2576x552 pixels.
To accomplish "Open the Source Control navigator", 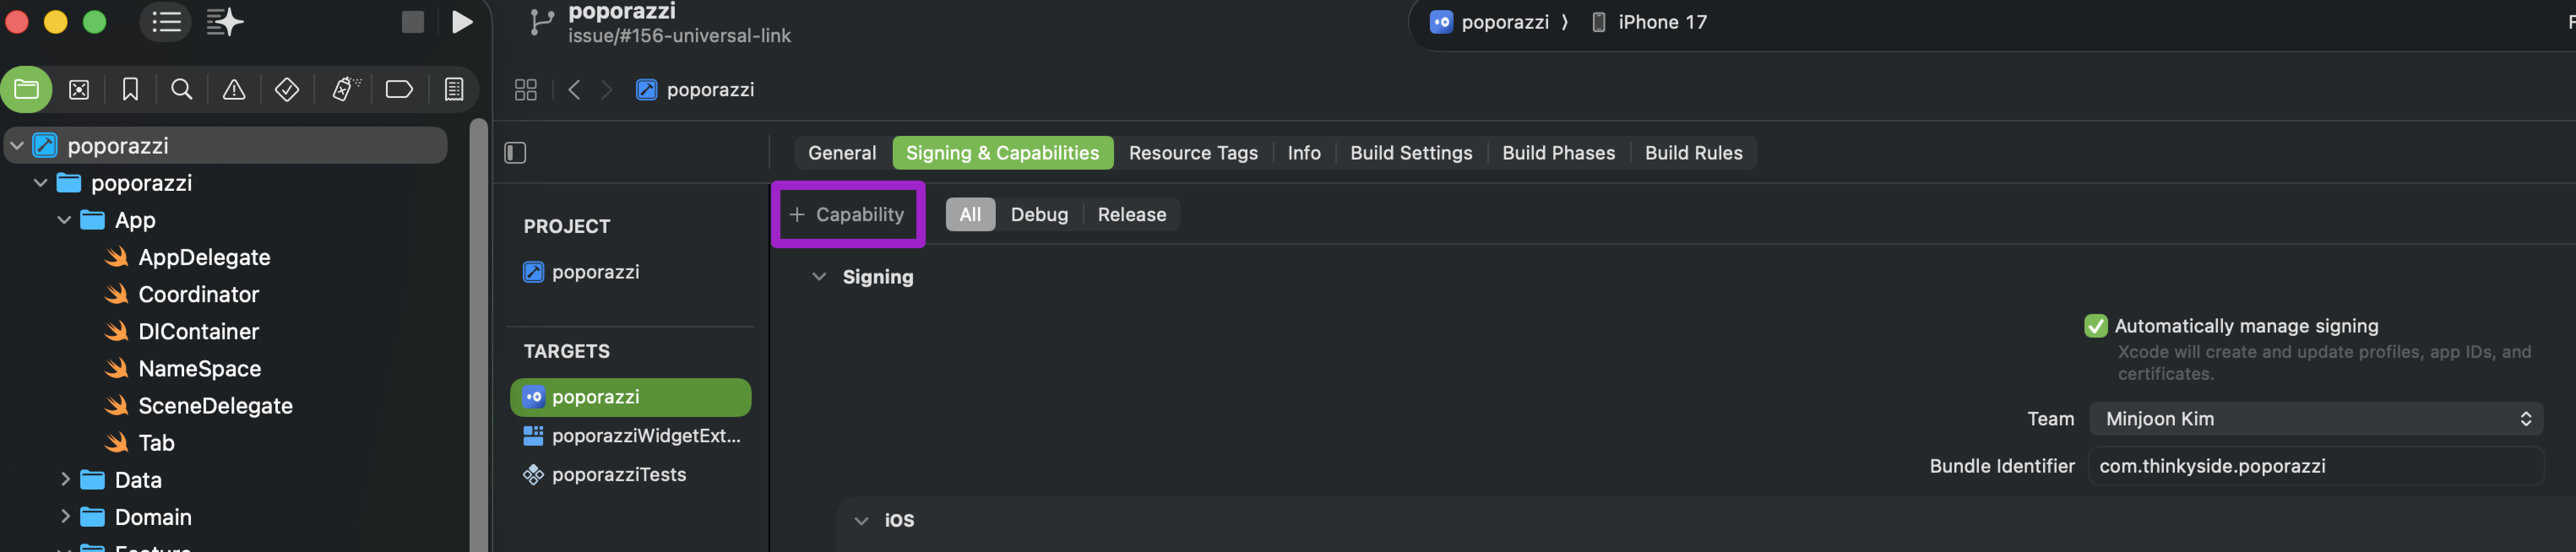I will [79, 90].
